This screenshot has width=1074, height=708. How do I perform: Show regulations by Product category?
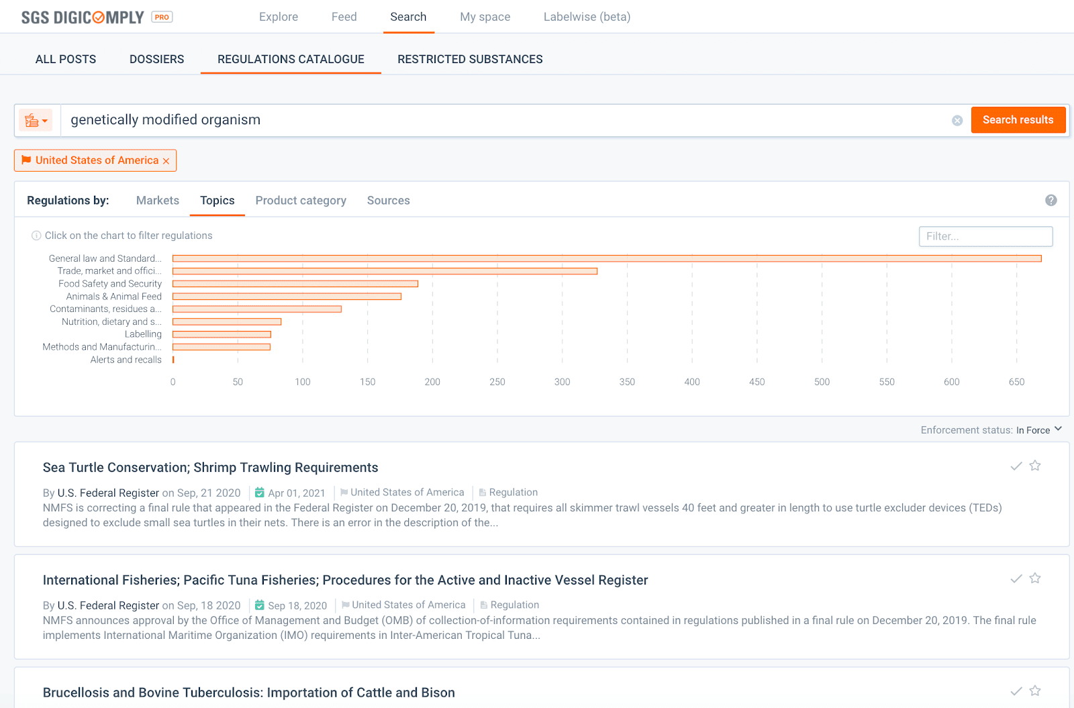(301, 201)
